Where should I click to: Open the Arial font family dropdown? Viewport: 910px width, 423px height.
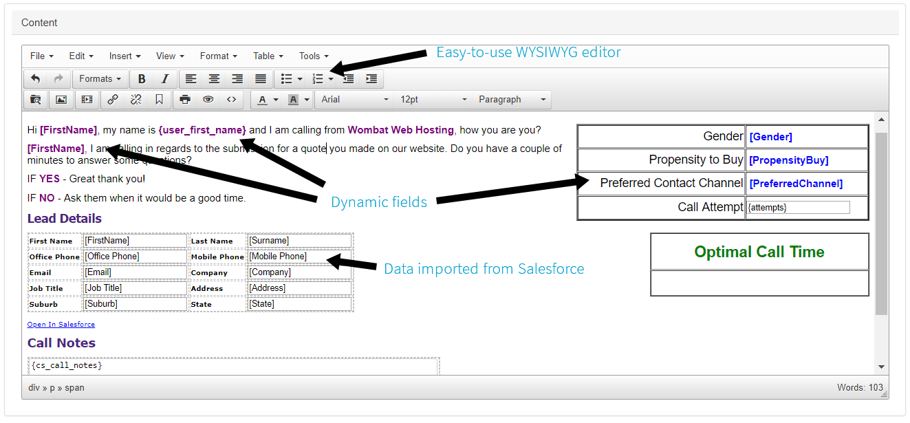[355, 100]
